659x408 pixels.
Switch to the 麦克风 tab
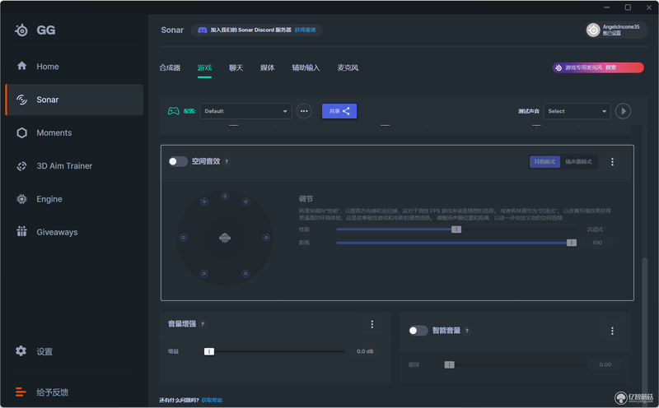[x=348, y=67]
